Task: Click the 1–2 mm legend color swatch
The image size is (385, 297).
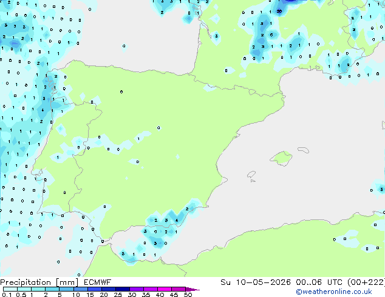Action: pos(38,289)
